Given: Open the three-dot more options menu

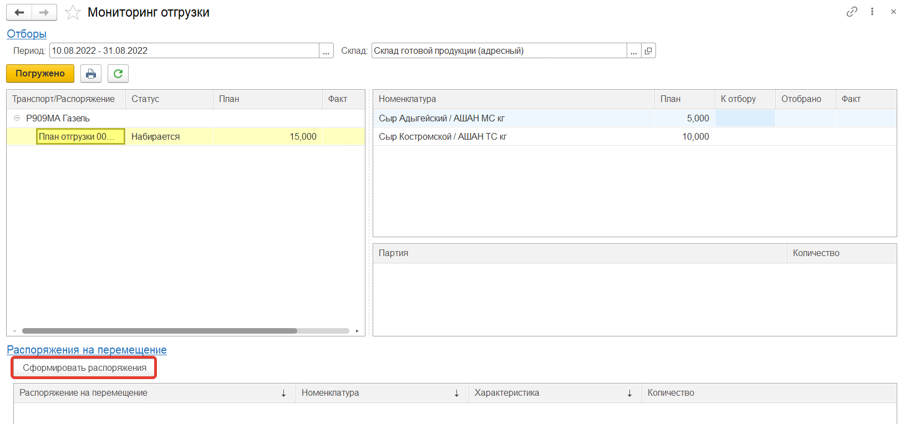Looking at the screenshot, I should (872, 12).
